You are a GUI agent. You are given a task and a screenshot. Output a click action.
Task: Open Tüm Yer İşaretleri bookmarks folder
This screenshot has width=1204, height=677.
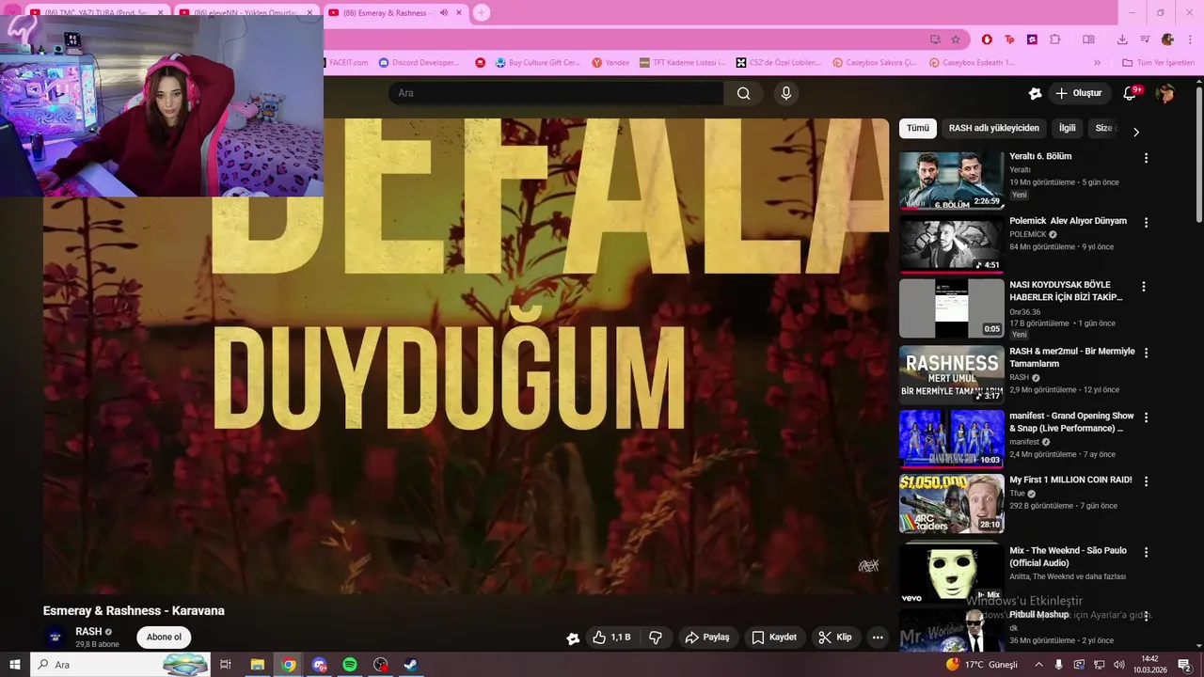click(x=1158, y=63)
